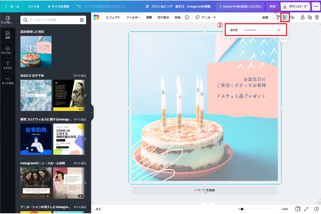
Task: Open the ファイル menu
Action: coord(34,6)
